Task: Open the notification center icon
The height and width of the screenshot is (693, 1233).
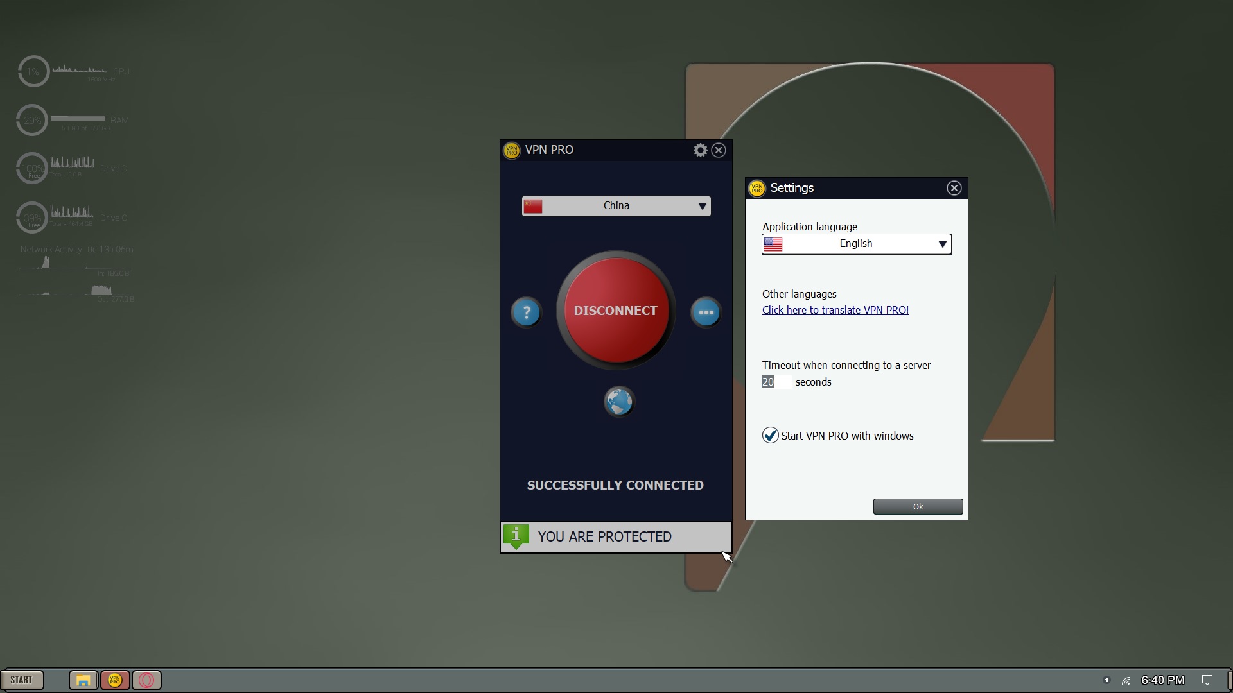Action: click(x=1207, y=680)
